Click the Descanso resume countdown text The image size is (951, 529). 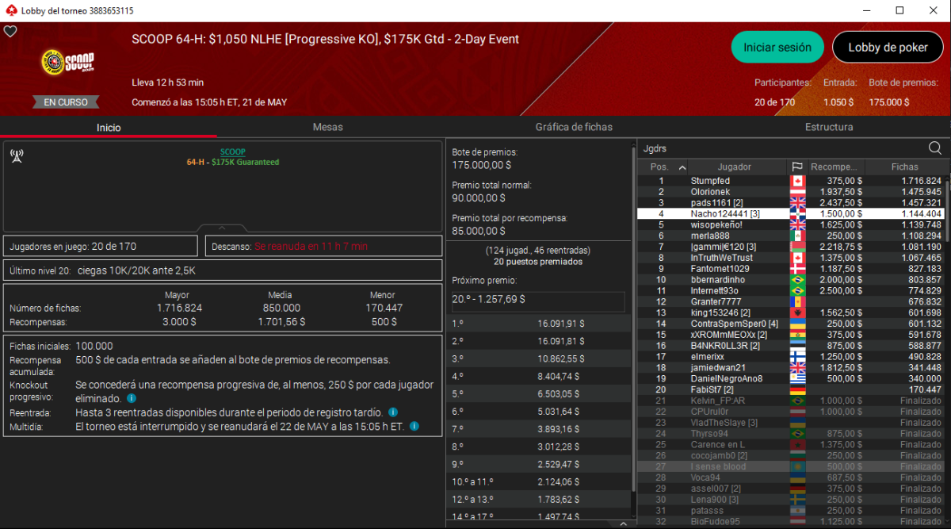pyautogui.click(x=311, y=246)
